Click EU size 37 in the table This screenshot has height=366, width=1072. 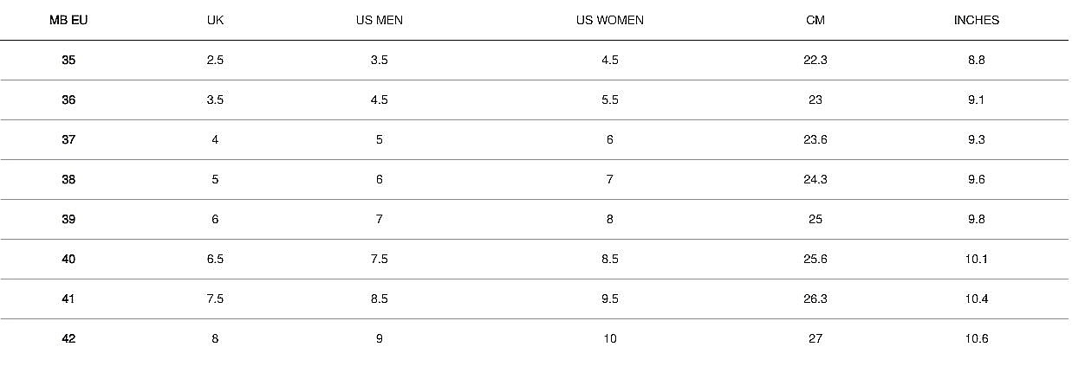[x=68, y=140]
